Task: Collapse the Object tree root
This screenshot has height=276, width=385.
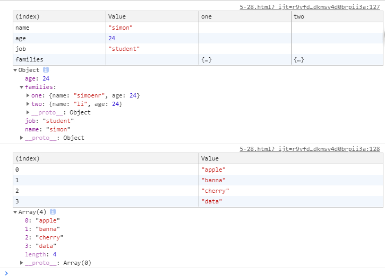Action: pyautogui.click(x=15, y=70)
